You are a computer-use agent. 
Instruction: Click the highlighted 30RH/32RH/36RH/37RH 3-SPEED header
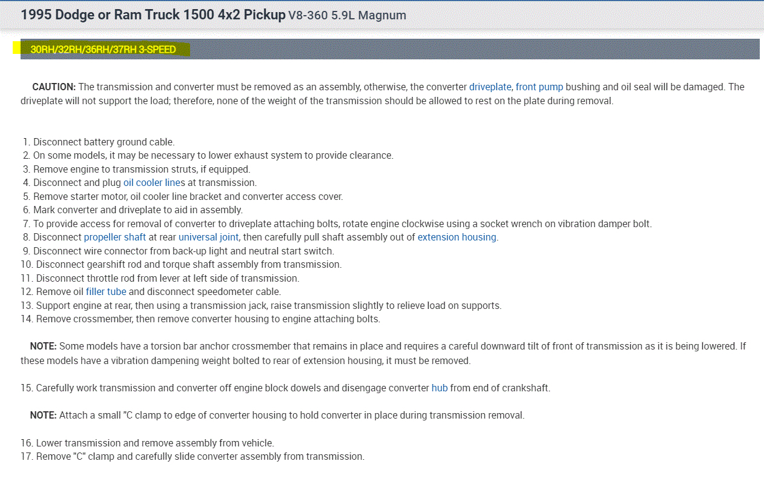[x=103, y=50]
